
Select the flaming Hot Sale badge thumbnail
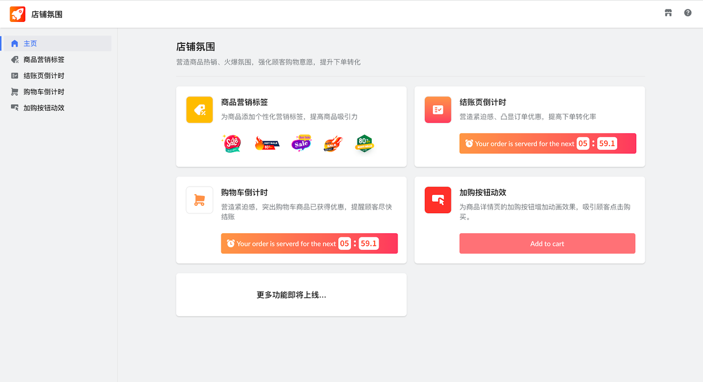click(267, 143)
